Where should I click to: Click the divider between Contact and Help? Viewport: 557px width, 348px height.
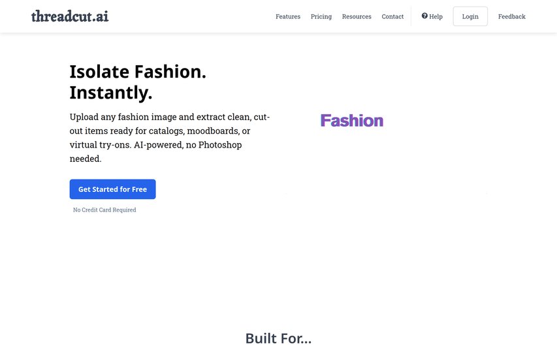pos(411,16)
